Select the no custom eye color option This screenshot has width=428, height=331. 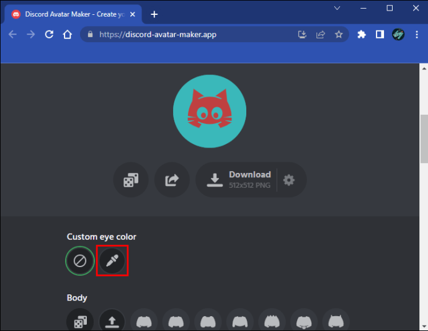click(x=80, y=260)
